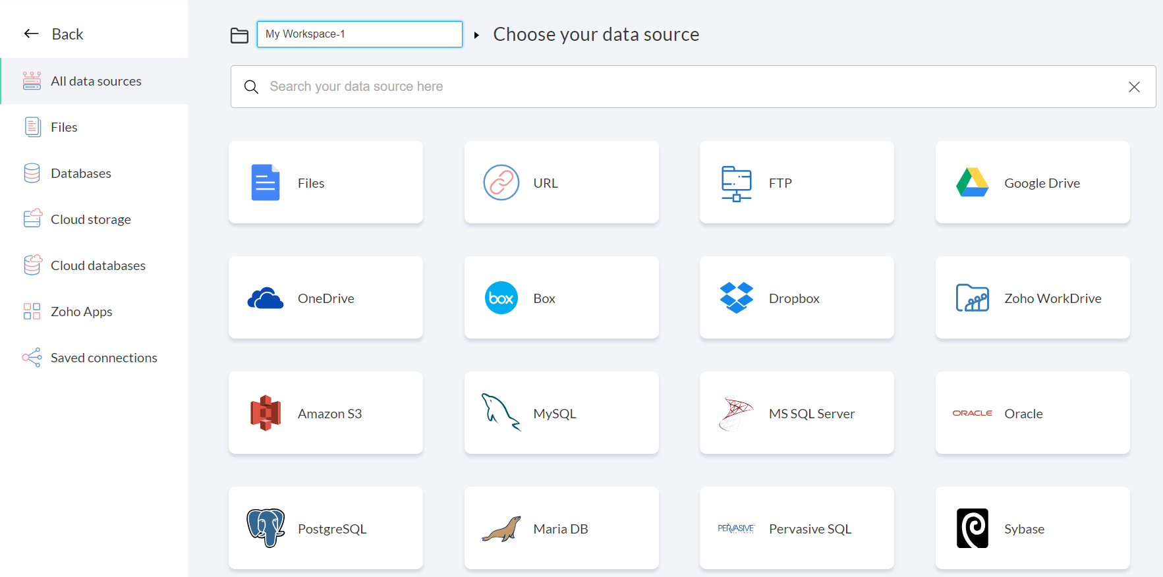This screenshot has height=577, width=1163.
Task: Click the MySQL dolphin logo
Action: tap(501, 412)
